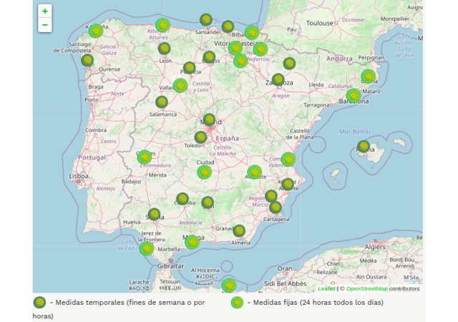This screenshot has height=322, width=458.
Task: Click the 'Marbella' map label
Action: click(x=169, y=249)
